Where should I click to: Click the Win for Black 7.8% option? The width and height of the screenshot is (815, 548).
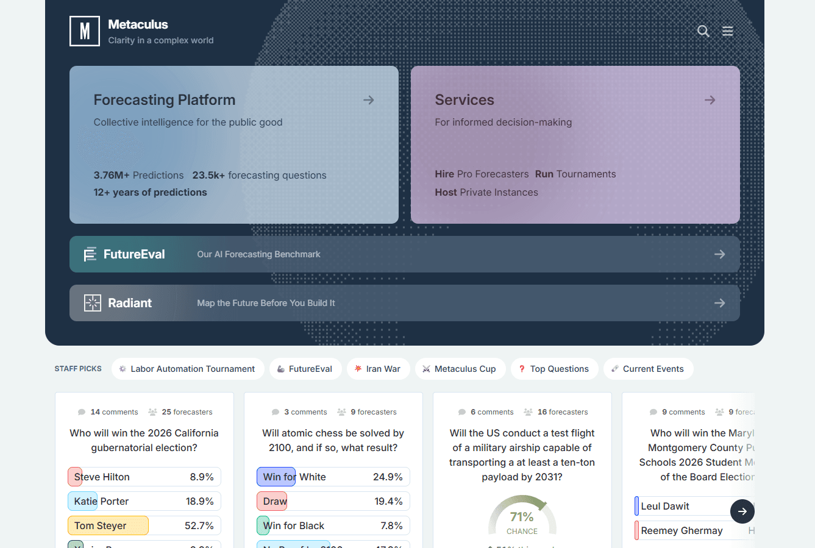point(333,525)
